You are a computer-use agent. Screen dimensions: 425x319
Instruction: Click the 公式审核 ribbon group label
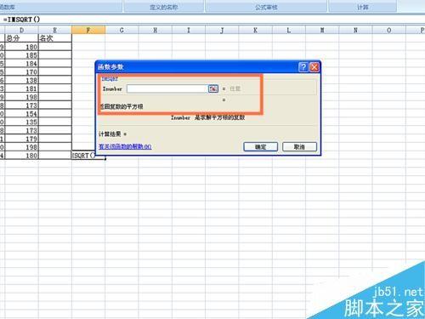tap(266, 7)
